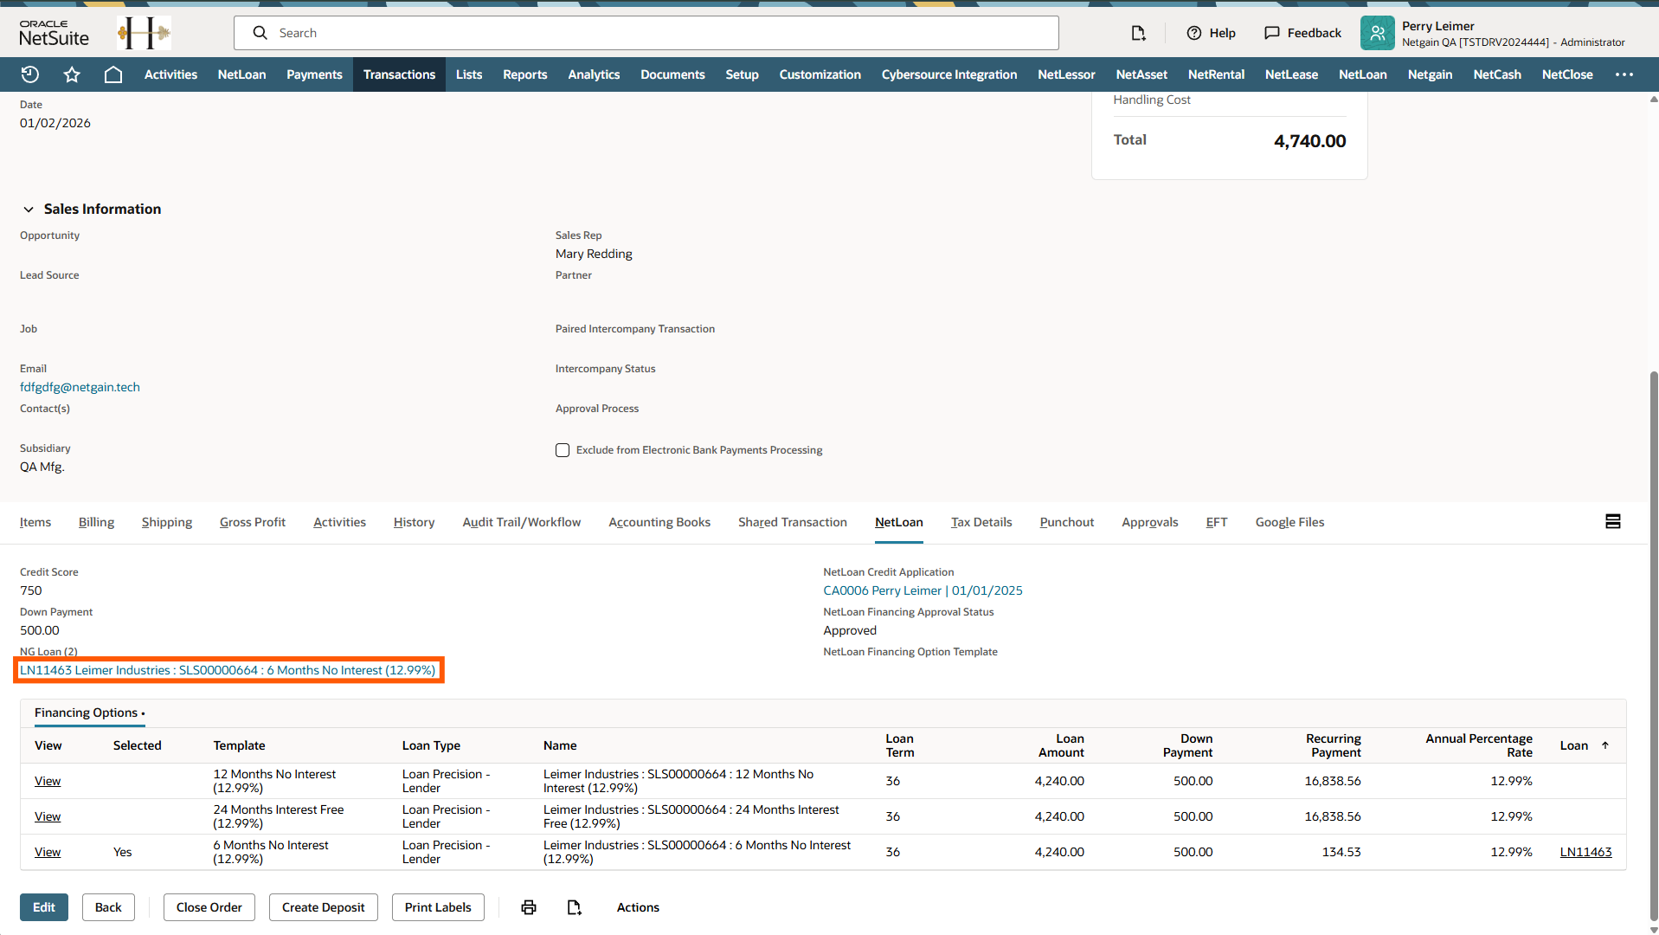Collapse the Sales Information section
This screenshot has height=935, width=1659.
(29, 210)
